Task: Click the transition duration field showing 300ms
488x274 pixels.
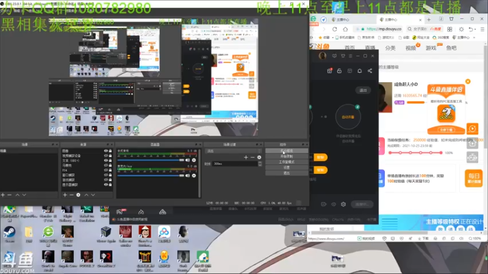Action: pos(235,164)
